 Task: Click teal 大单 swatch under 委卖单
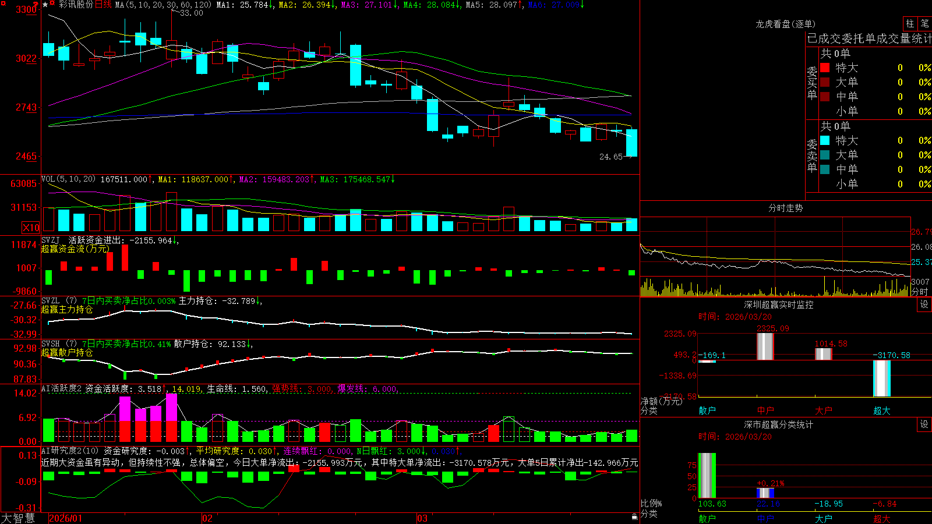point(825,155)
